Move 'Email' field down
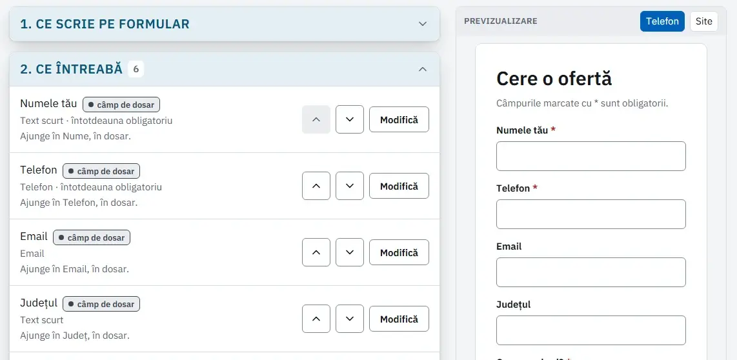 tap(350, 252)
